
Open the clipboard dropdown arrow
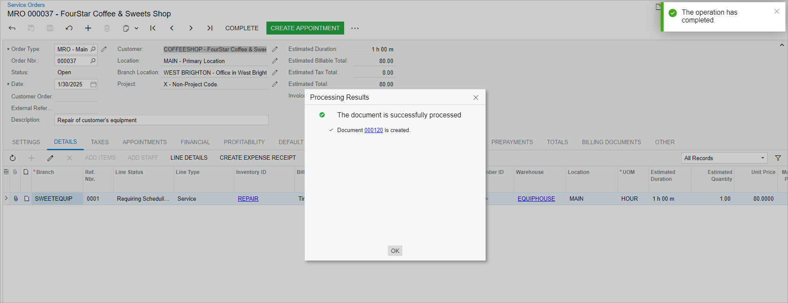[136, 28]
